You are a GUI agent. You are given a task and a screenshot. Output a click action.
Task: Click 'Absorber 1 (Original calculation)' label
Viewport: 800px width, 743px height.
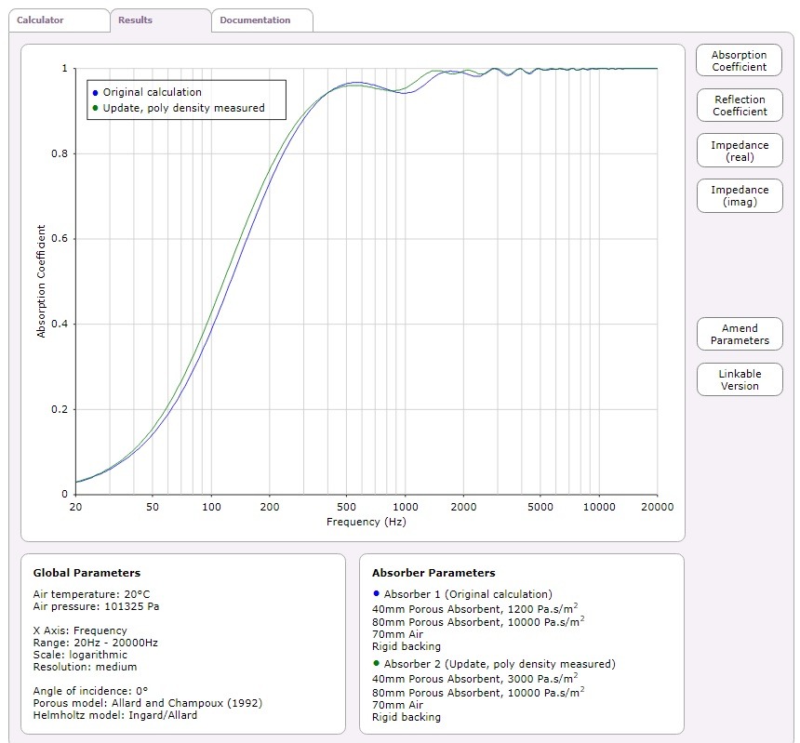click(468, 594)
